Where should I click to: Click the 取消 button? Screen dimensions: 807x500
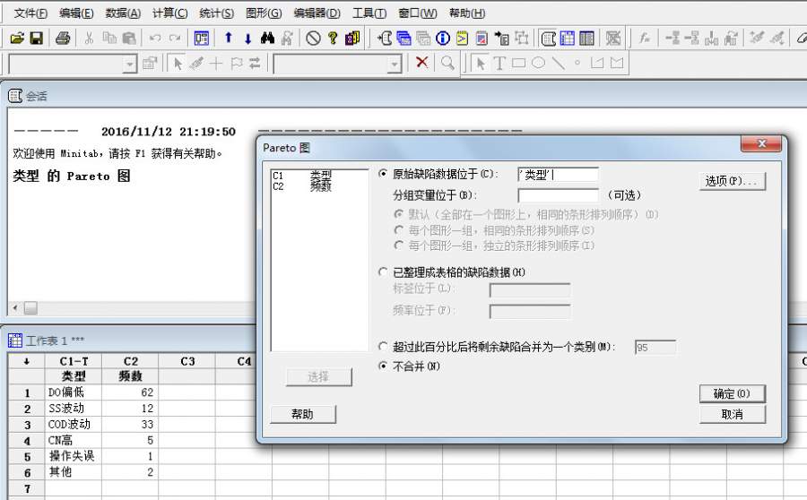732,414
